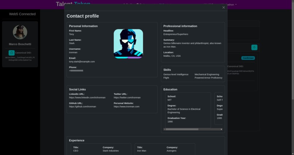Screen dimensions: 294x155
Task: Click Tony Stark's profile picture
Action: pyautogui.click(x=128, y=44)
